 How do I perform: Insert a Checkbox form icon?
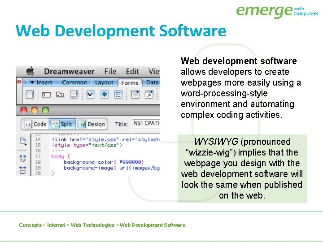click(90, 95)
